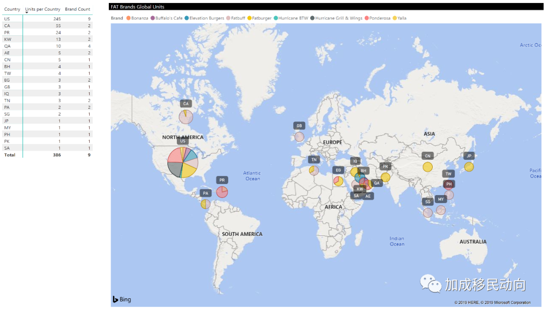Select the MY row in country table
Viewport: 544px width, 309px height.
click(x=47, y=128)
